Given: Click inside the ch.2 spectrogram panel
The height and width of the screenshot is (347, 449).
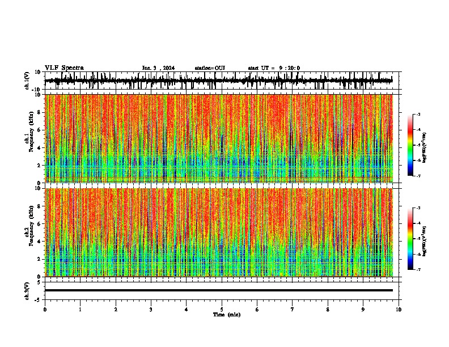Looking at the screenshot, I should pyautogui.click(x=219, y=232).
